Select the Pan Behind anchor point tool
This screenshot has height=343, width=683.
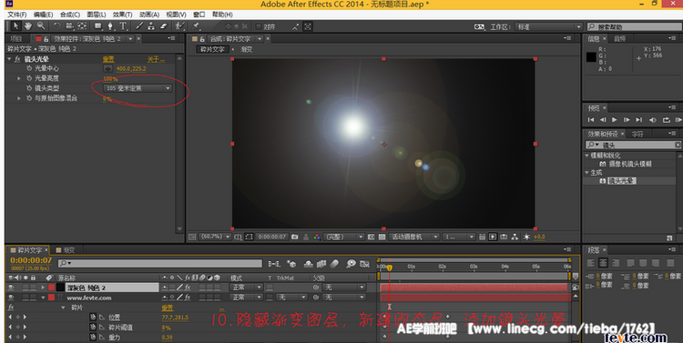[x=82, y=26]
